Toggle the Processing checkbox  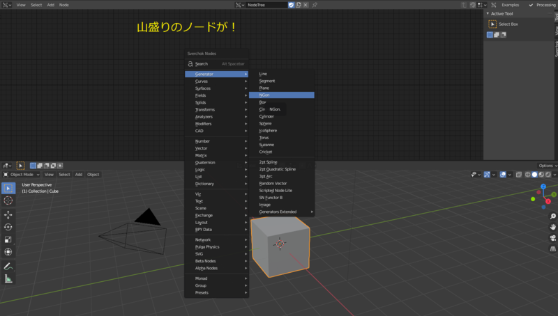pos(531,5)
